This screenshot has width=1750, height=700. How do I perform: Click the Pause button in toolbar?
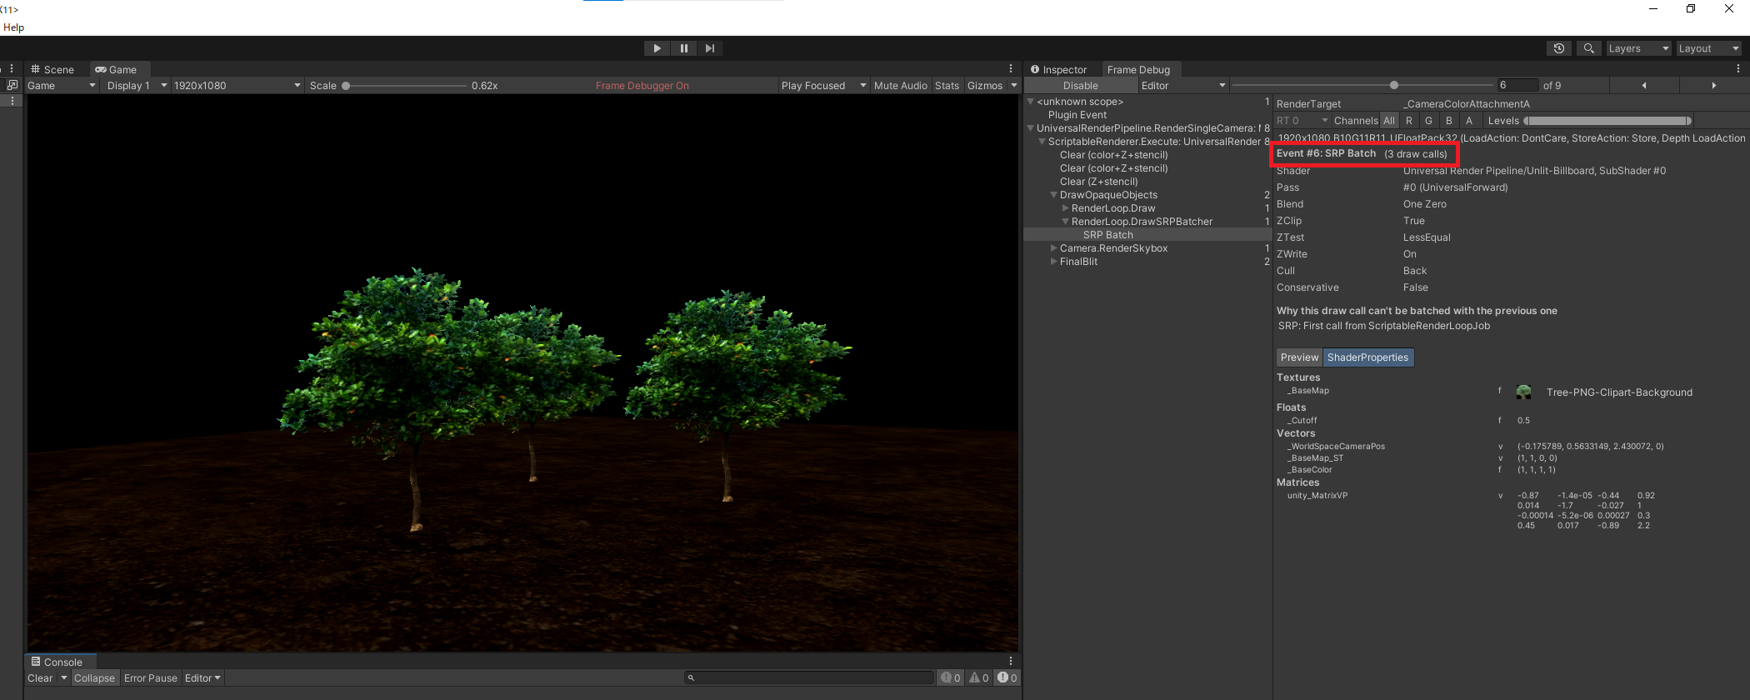click(683, 48)
